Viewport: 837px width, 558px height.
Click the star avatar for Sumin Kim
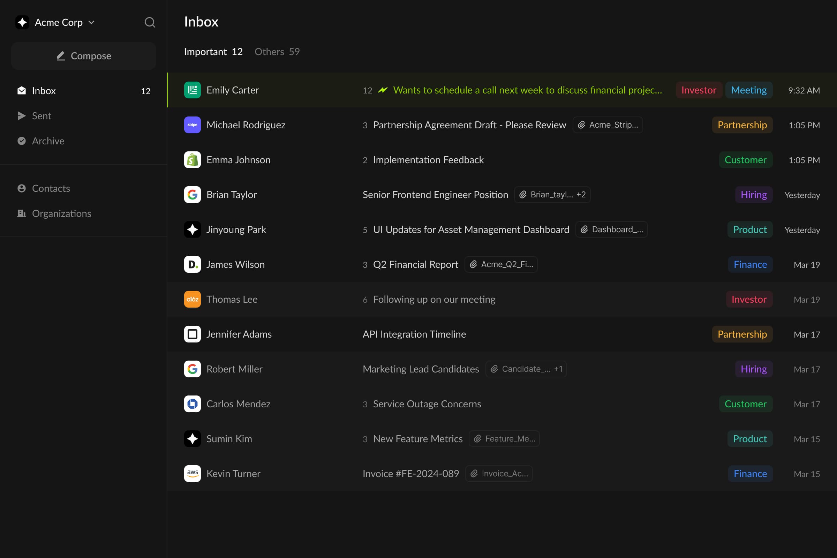click(x=193, y=439)
